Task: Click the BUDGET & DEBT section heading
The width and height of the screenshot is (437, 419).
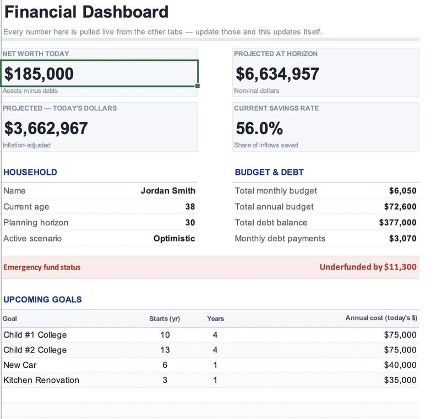Action: 269,172
